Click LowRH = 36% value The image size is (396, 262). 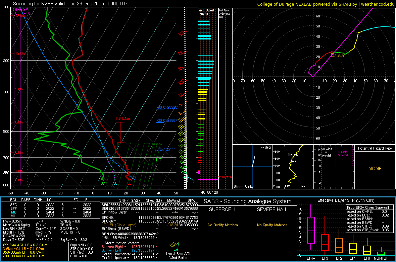coord(14,229)
